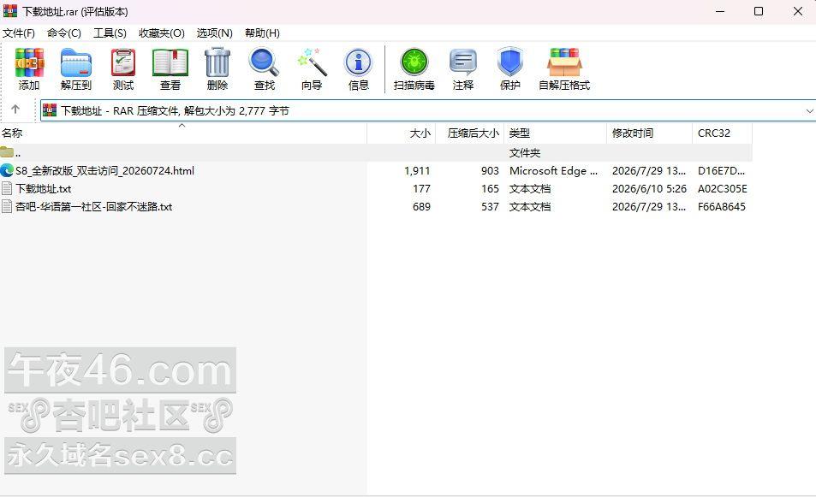Sort by CRC32 column header
Screen dimensions: 816x497
(x=723, y=133)
